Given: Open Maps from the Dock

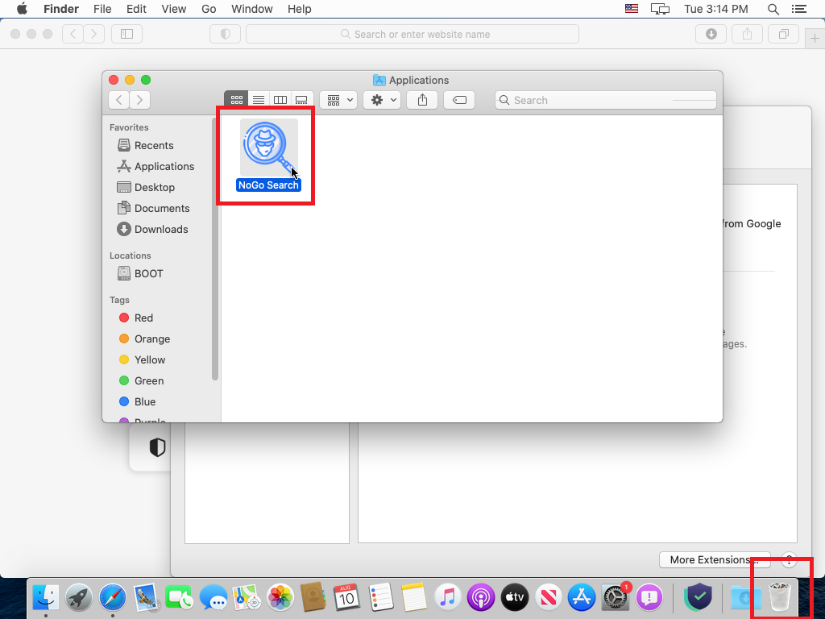Looking at the screenshot, I should (x=247, y=597).
